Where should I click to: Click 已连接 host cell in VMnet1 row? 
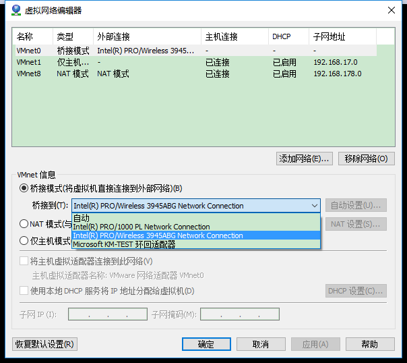[x=218, y=62]
